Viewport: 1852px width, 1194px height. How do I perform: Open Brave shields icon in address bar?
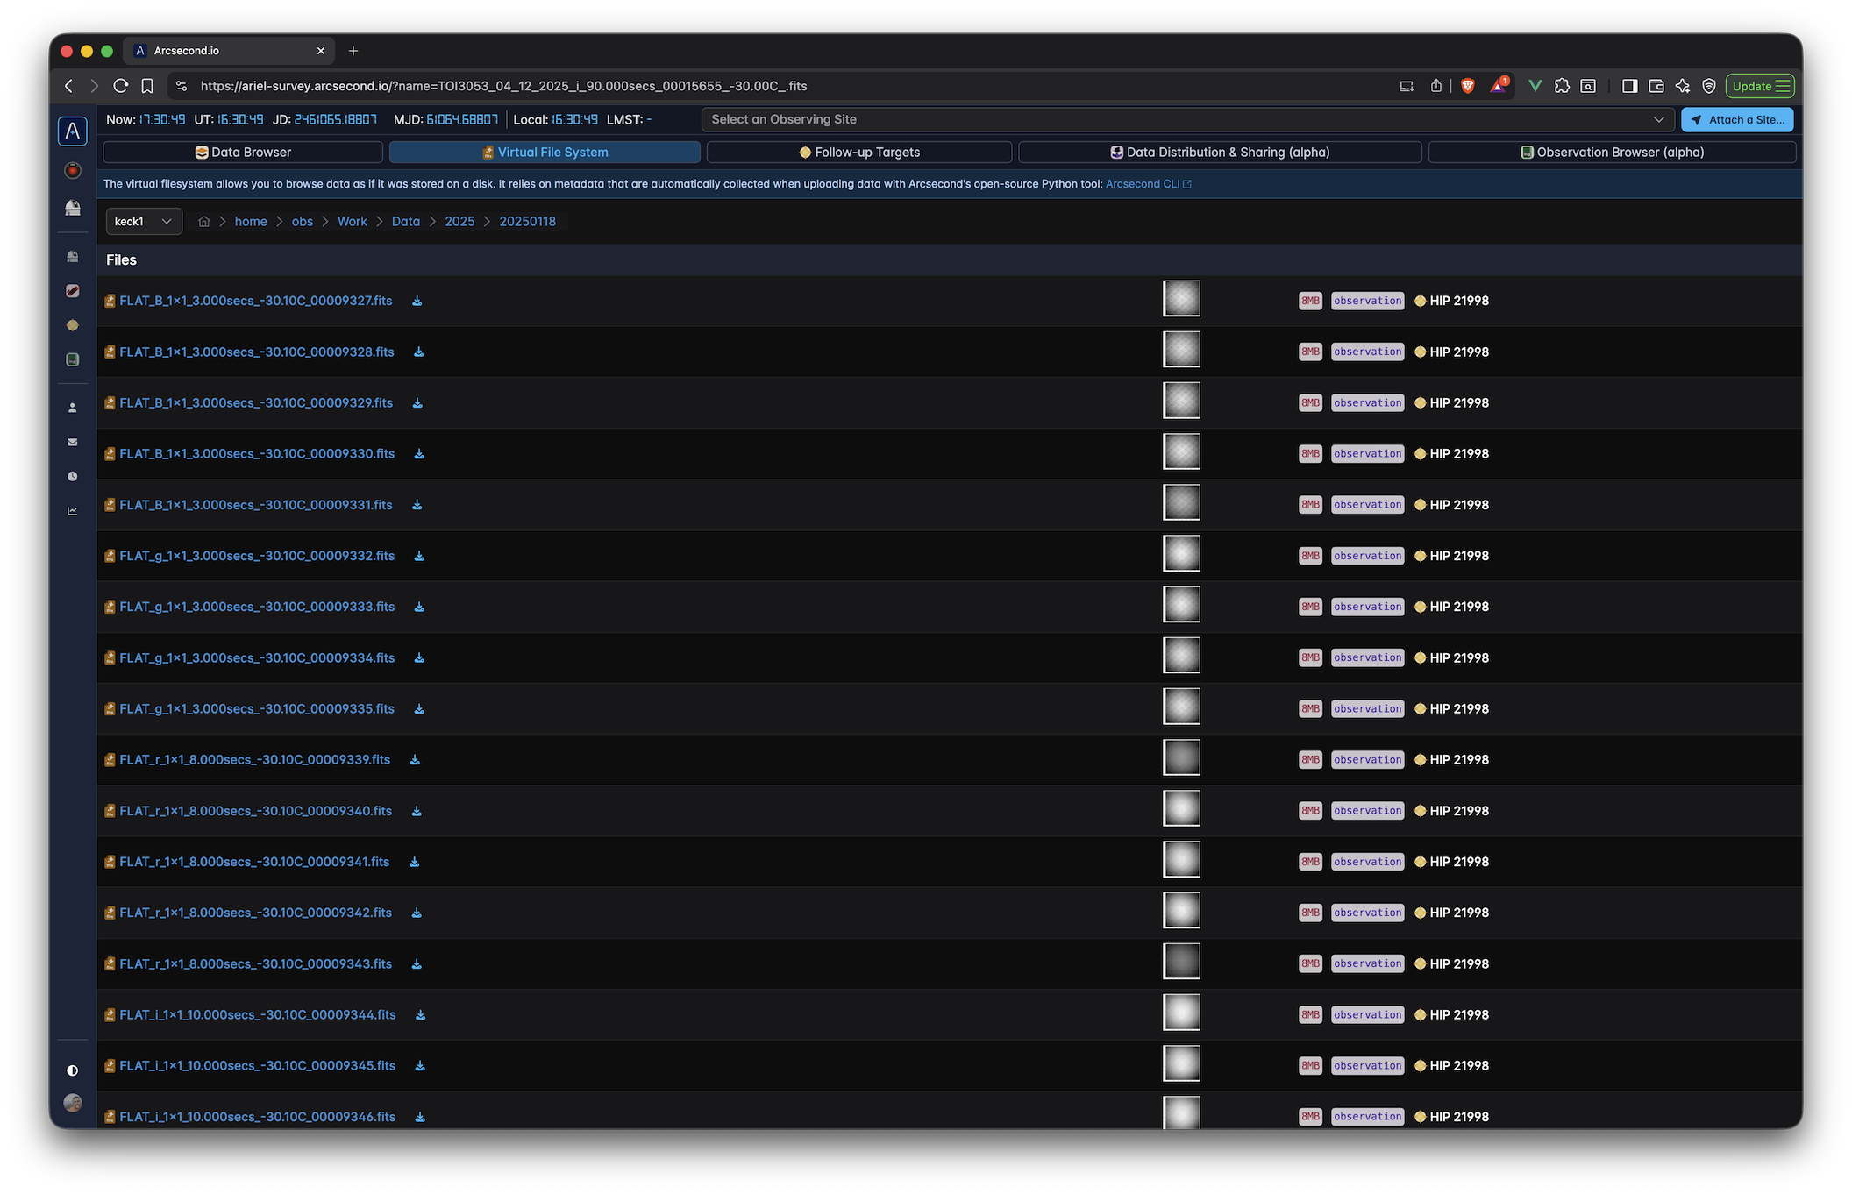(1468, 86)
